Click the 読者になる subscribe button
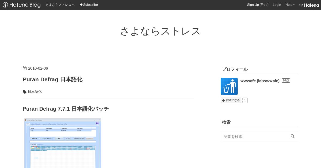 click(x=231, y=100)
